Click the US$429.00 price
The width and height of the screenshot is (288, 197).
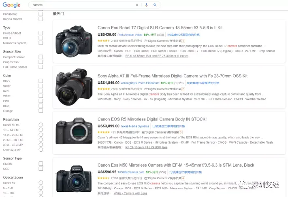[x=107, y=34]
